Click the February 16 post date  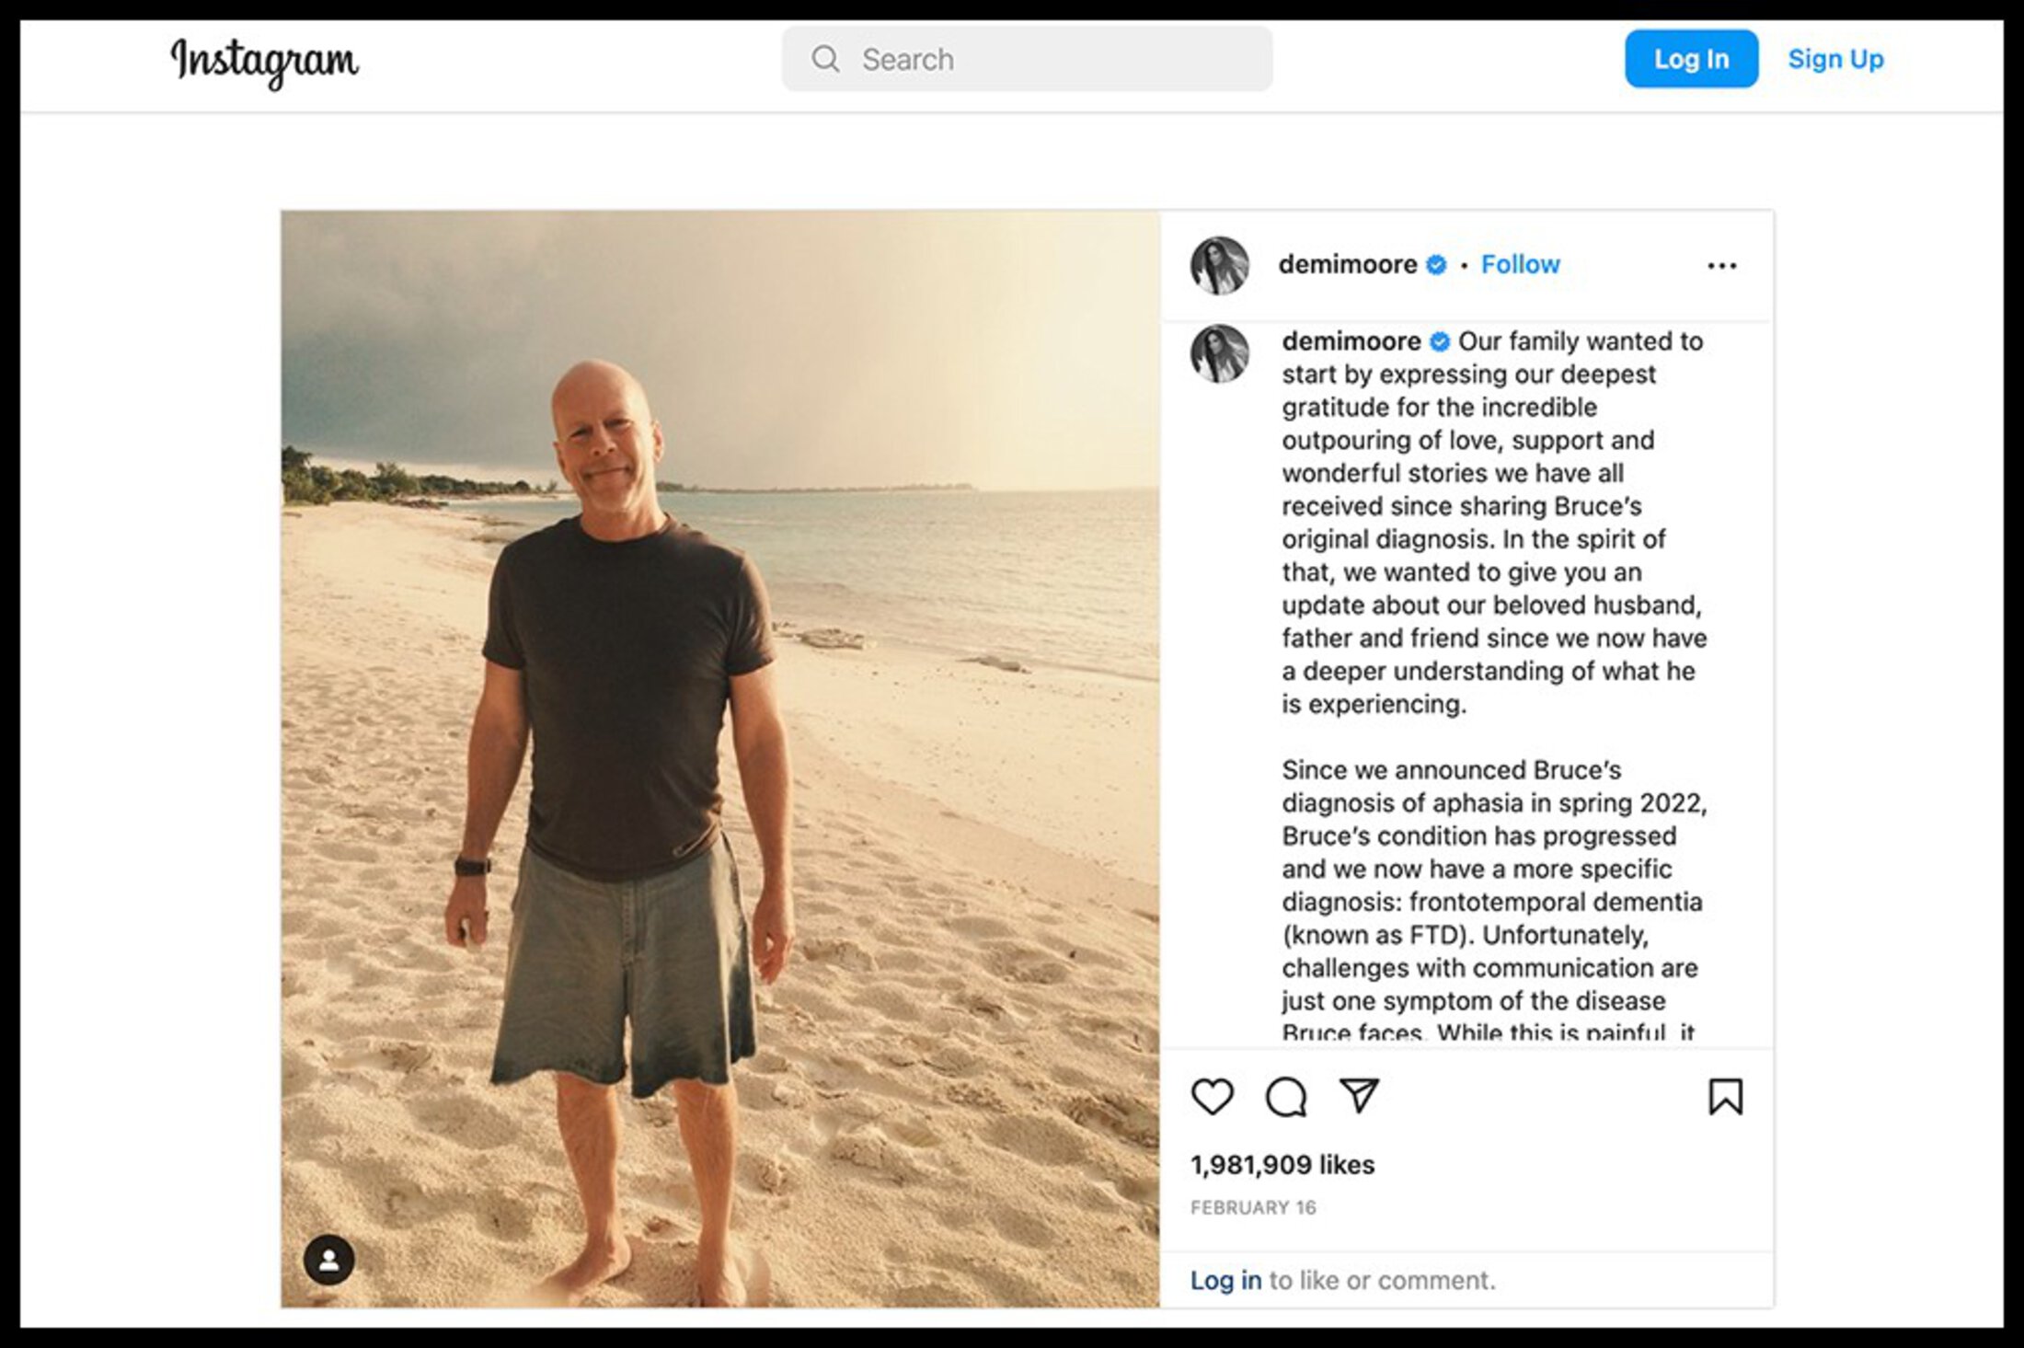coord(1252,1207)
